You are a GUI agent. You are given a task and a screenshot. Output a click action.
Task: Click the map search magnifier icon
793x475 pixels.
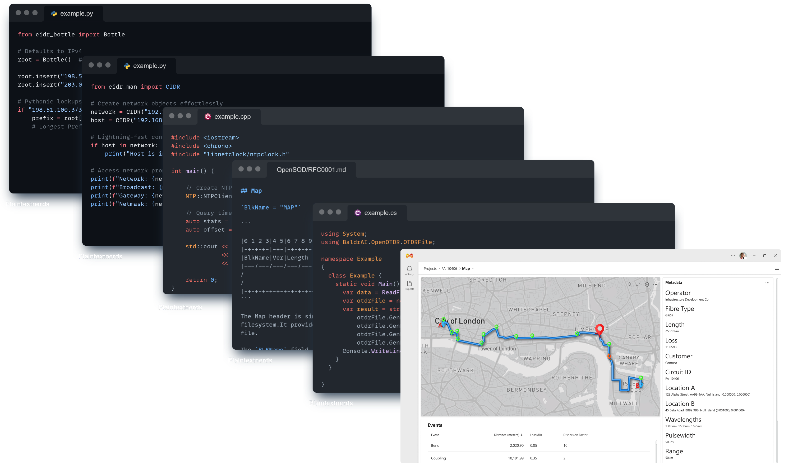(630, 284)
